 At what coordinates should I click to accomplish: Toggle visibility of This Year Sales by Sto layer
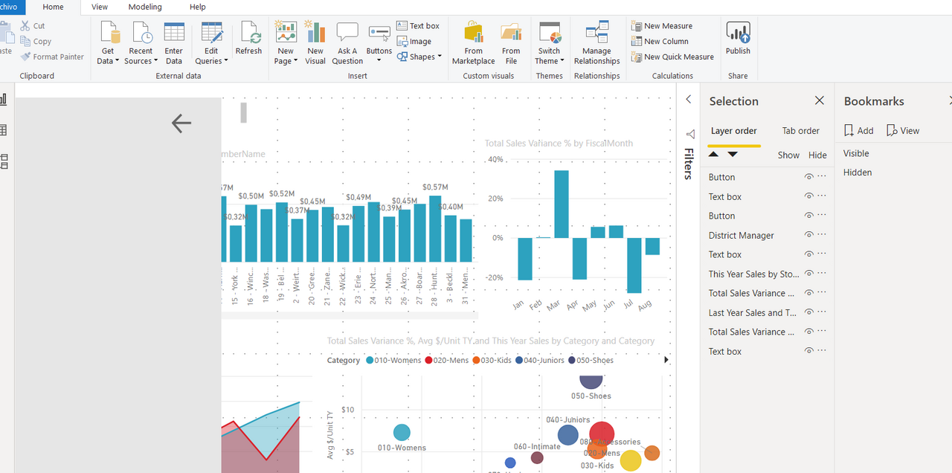pyautogui.click(x=808, y=273)
